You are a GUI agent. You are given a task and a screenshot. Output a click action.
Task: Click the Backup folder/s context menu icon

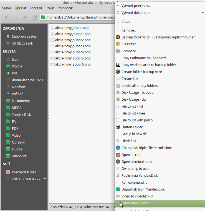pyautogui.click(x=118, y=37)
